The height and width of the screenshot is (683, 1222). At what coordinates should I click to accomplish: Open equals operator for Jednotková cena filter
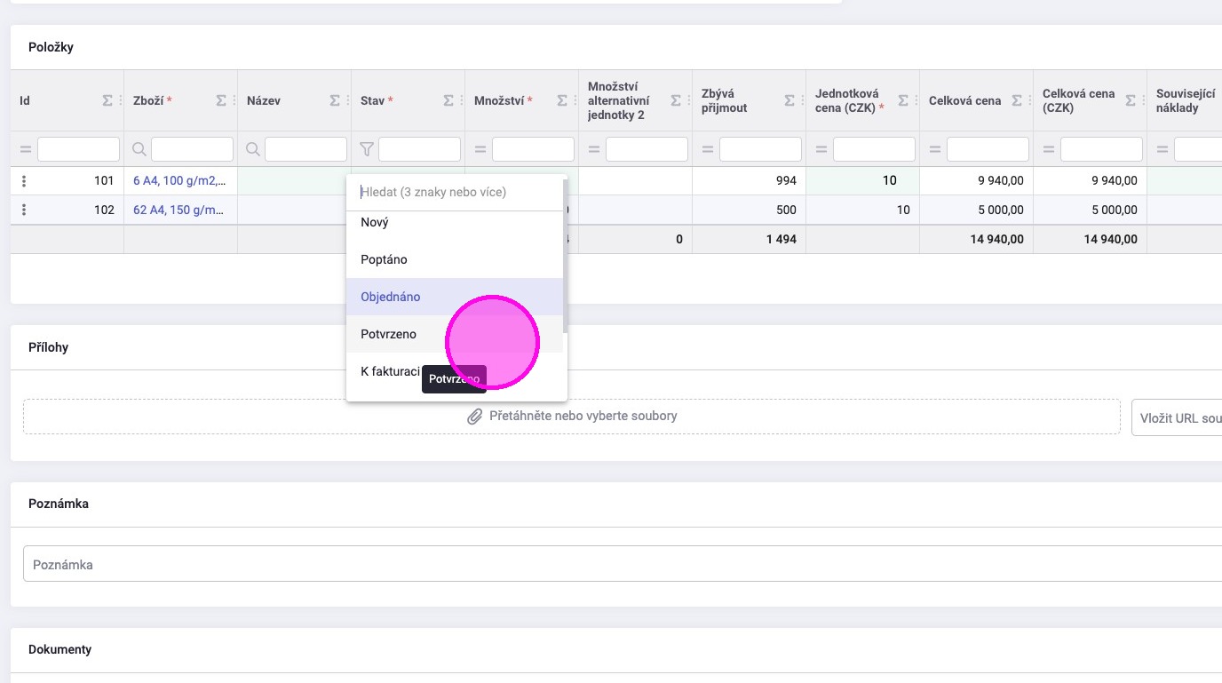tap(821, 149)
